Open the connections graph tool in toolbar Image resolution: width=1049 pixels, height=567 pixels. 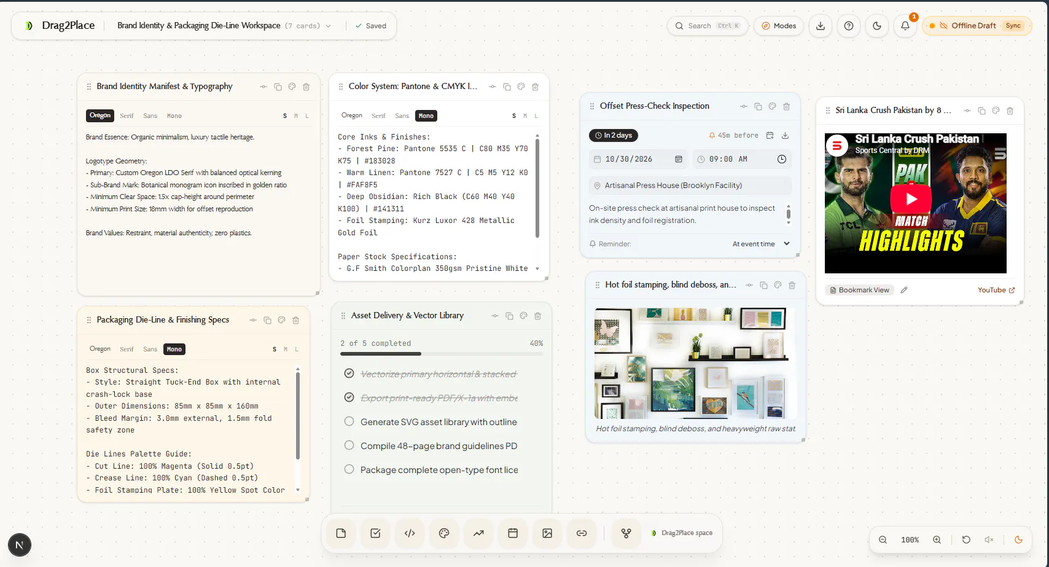coord(626,533)
